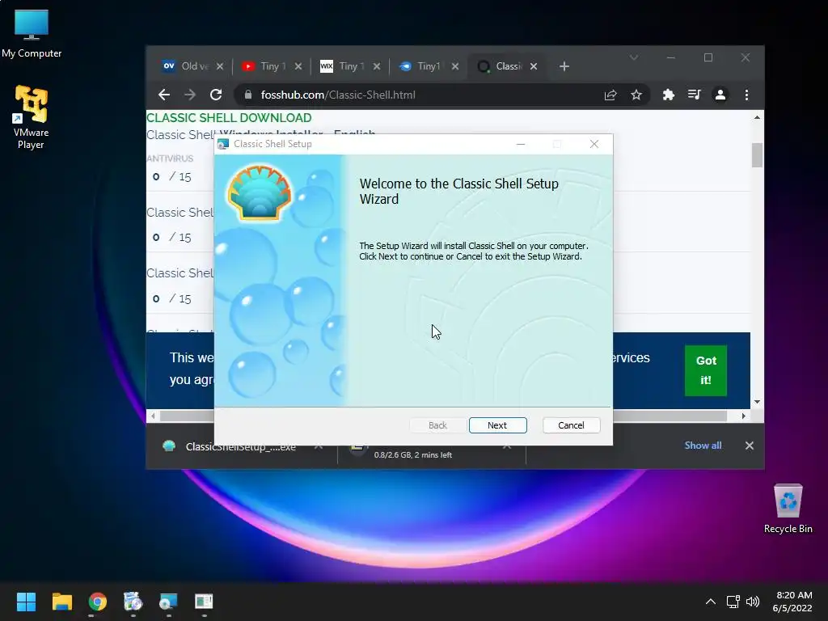
Task: Click the address bar URL fosshub.com
Action: (x=338, y=95)
